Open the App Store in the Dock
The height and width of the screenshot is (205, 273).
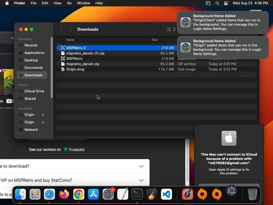pyautogui.click(x=93, y=194)
